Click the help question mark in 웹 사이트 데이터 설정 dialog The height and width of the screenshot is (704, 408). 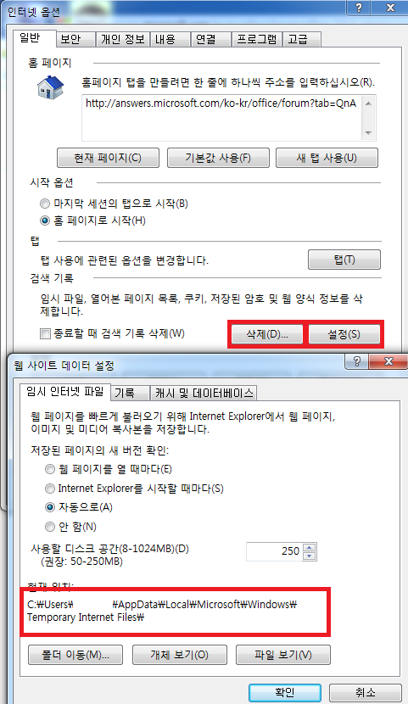[357, 361]
